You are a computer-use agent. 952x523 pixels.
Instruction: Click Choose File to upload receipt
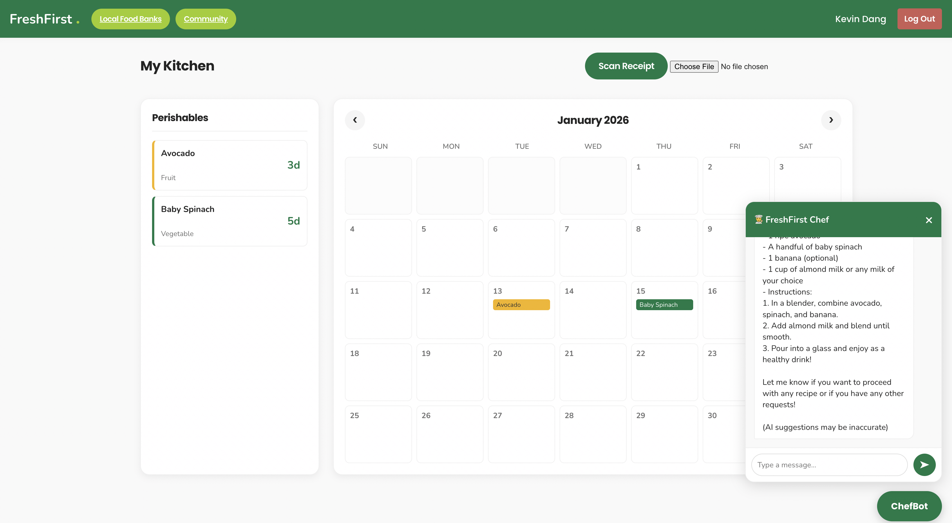[x=694, y=67]
